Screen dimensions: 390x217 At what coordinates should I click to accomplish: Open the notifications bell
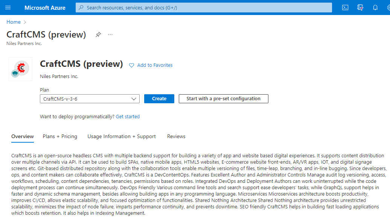pyautogui.click(x=375, y=8)
